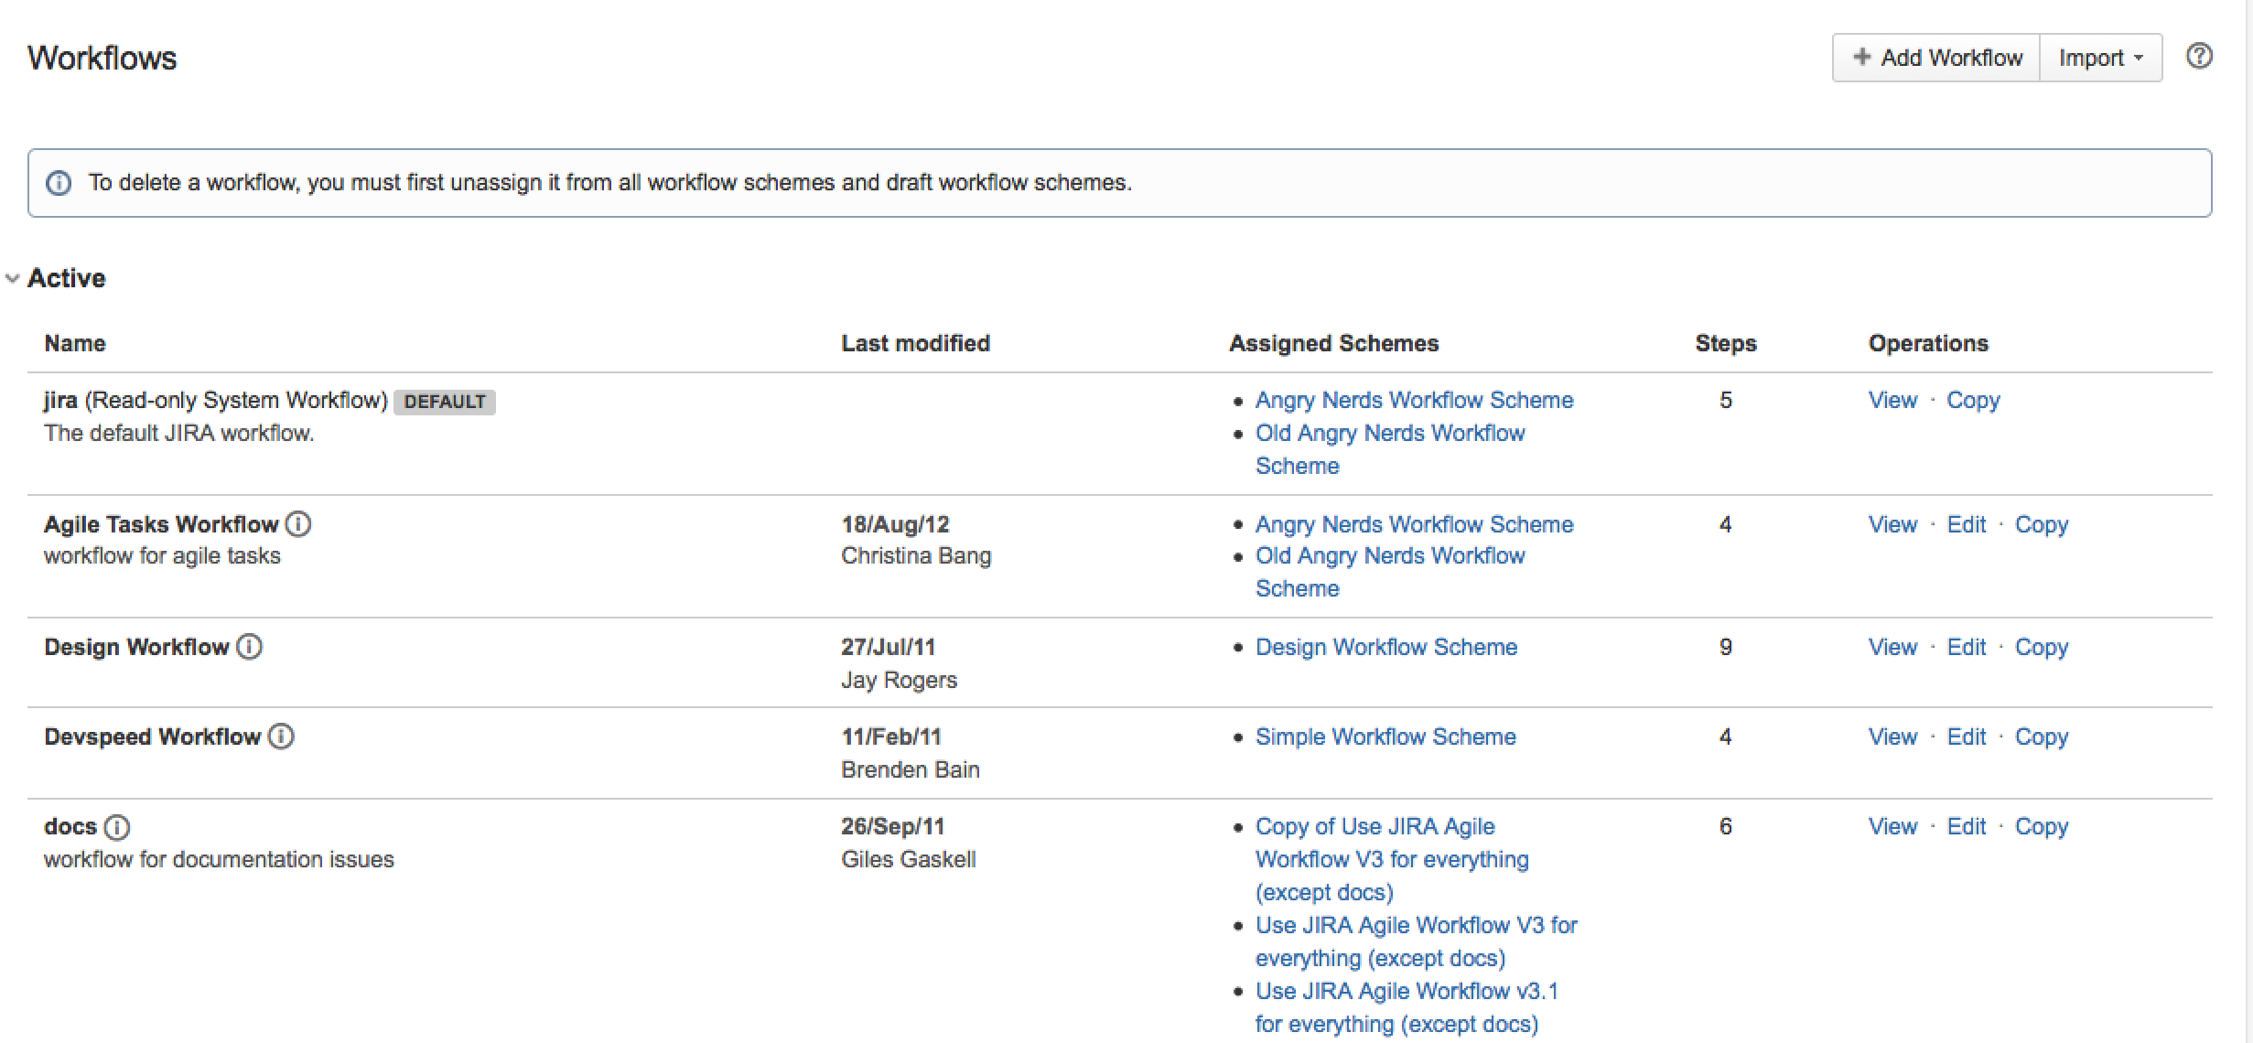Click the Add Workflow button
The image size is (2253, 1043).
tap(1936, 58)
